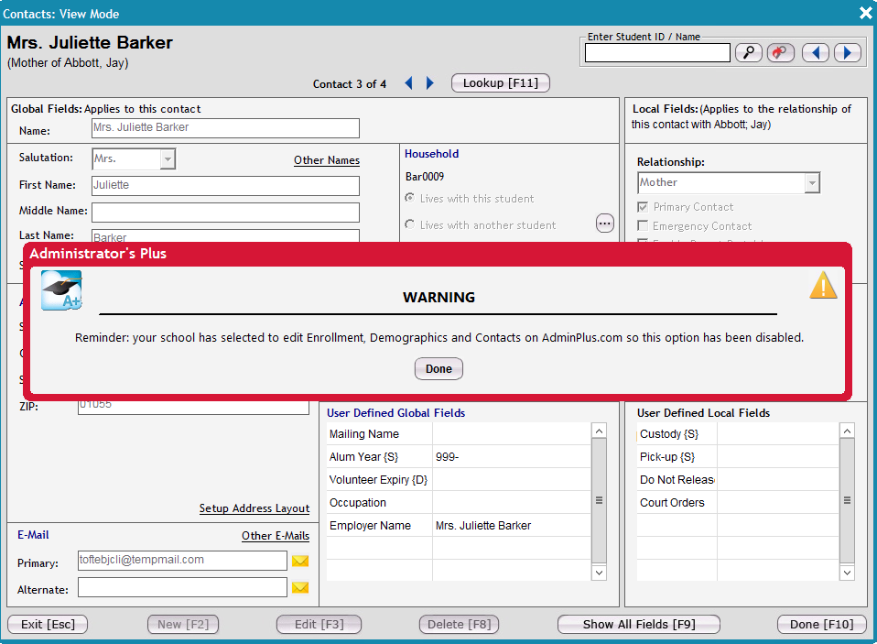The image size is (877, 644).
Task: Click envelope icon next to Alternate email
Action: tap(300, 587)
